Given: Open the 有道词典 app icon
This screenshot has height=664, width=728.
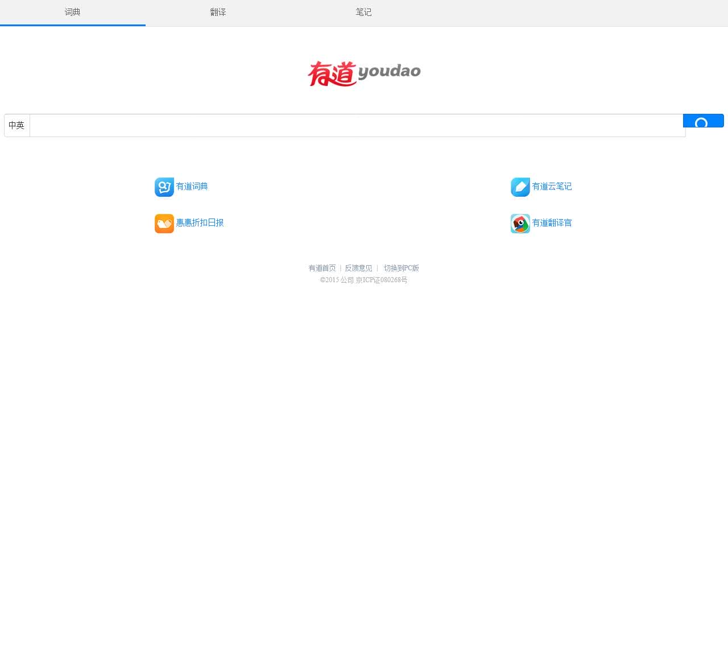Looking at the screenshot, I should point(164,187).
